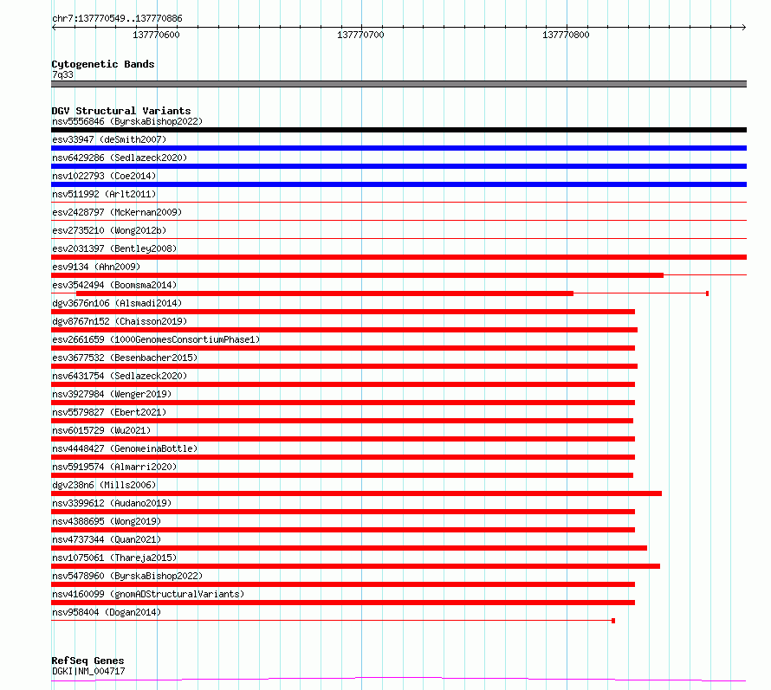
Task: Open variant esv33947 (deSmith2007) label
Action: [x=109, y=139]
